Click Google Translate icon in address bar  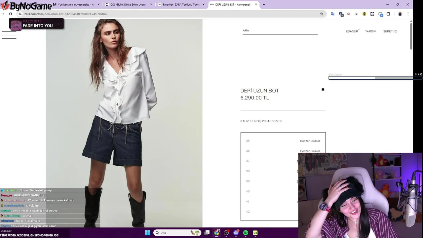[332, 14]
